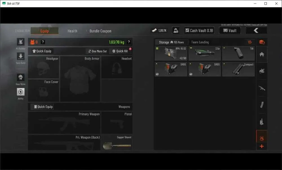Select the helmet gear category in storage sidebar
Image resolution: width=282 pixels, height=170 pixels.
point(262,71)
